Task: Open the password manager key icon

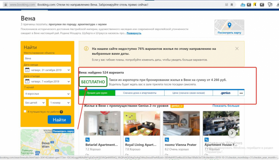Action: pos(270,5)
